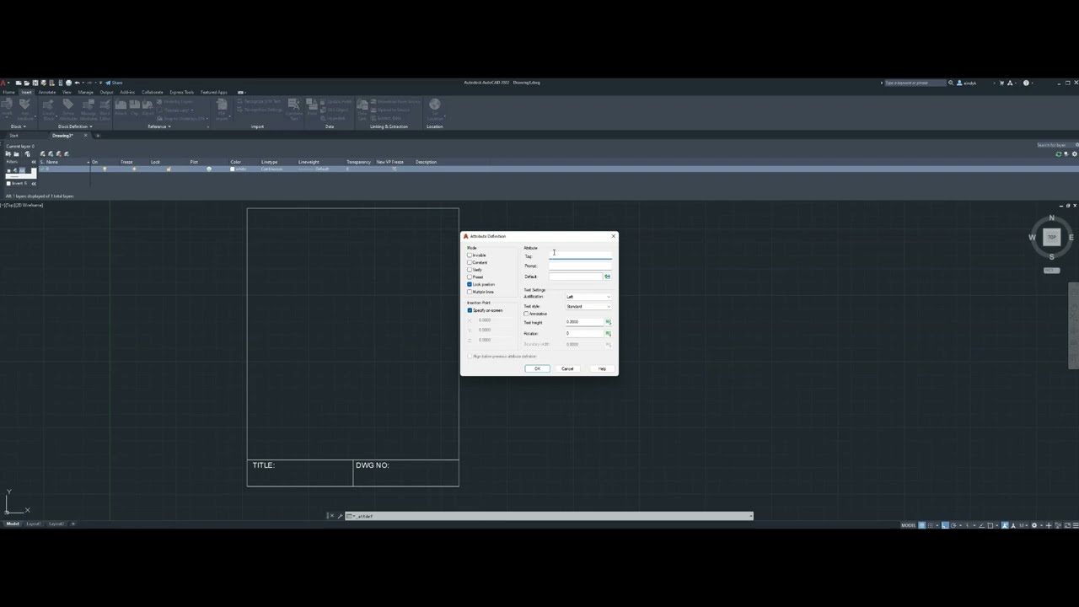Click the Text height value field
The image size is (1079, 607).
click(x=584, y=322)
